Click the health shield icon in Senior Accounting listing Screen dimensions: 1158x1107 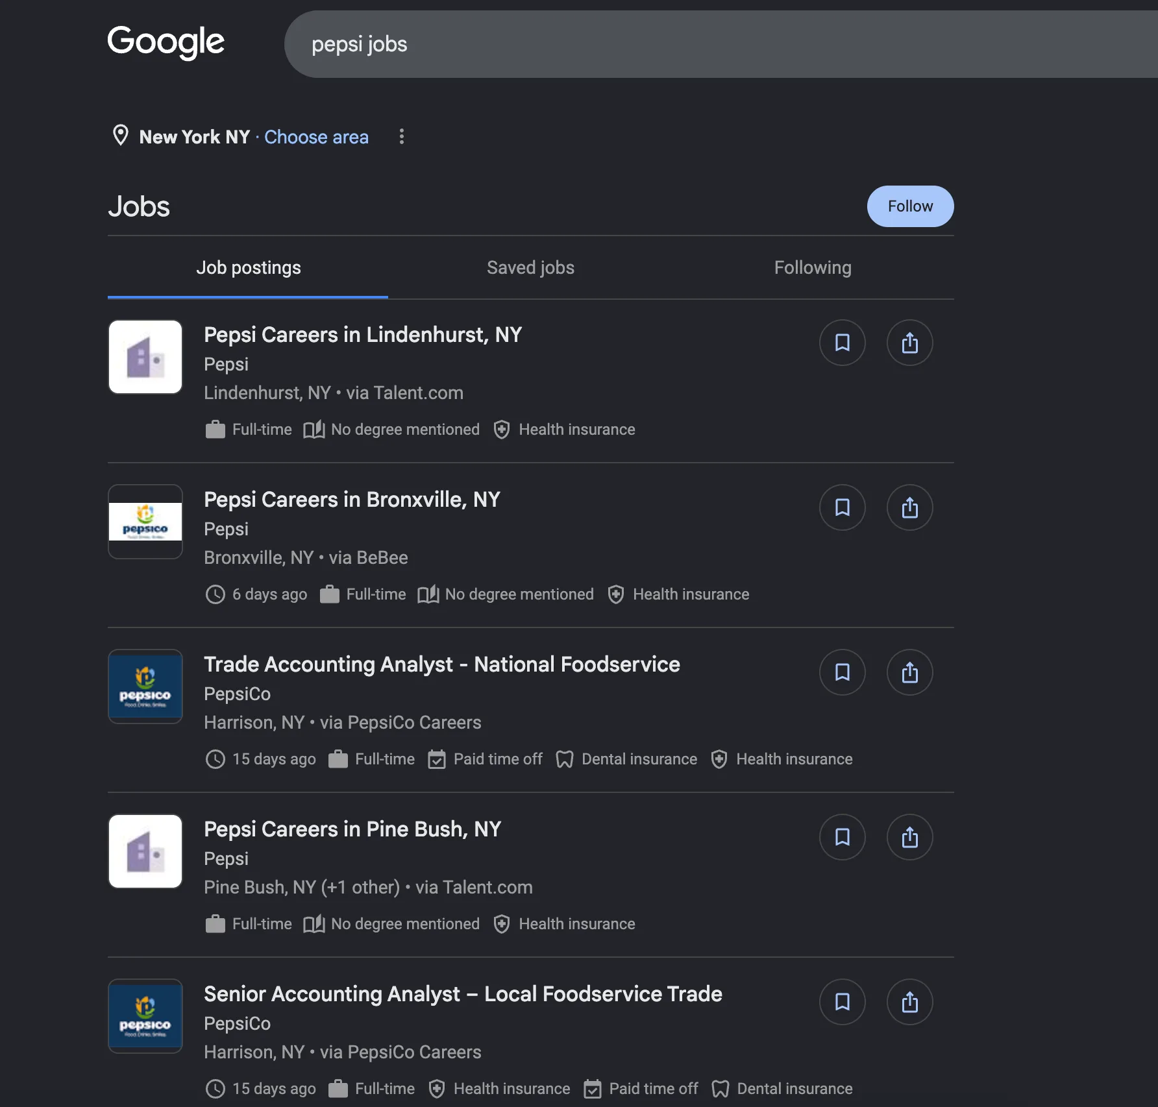click(x=437, y=1089)
